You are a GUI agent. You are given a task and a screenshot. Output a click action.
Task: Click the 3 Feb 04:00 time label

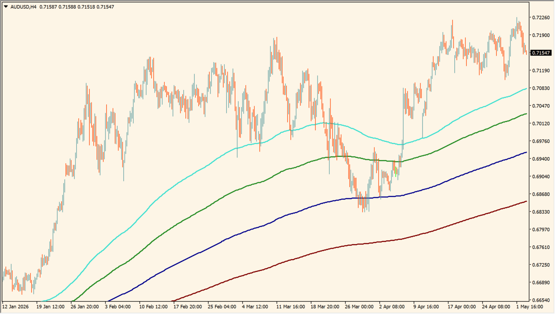[x=118, y=307]
